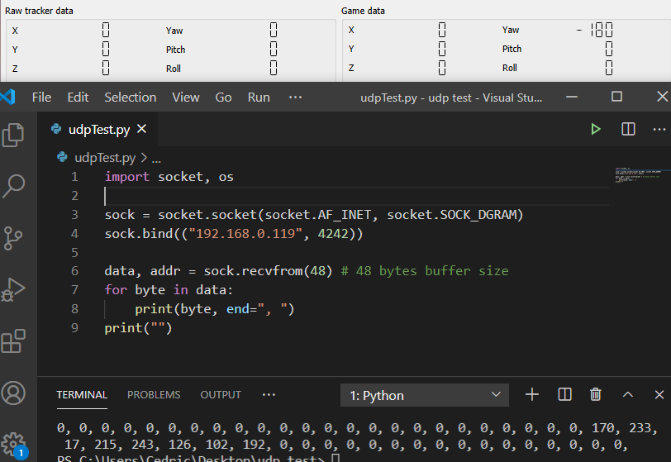671x462 pixels.
Task: Maximize the panel with up chevron
Action: pyautogui.click(x=627, y=394)
